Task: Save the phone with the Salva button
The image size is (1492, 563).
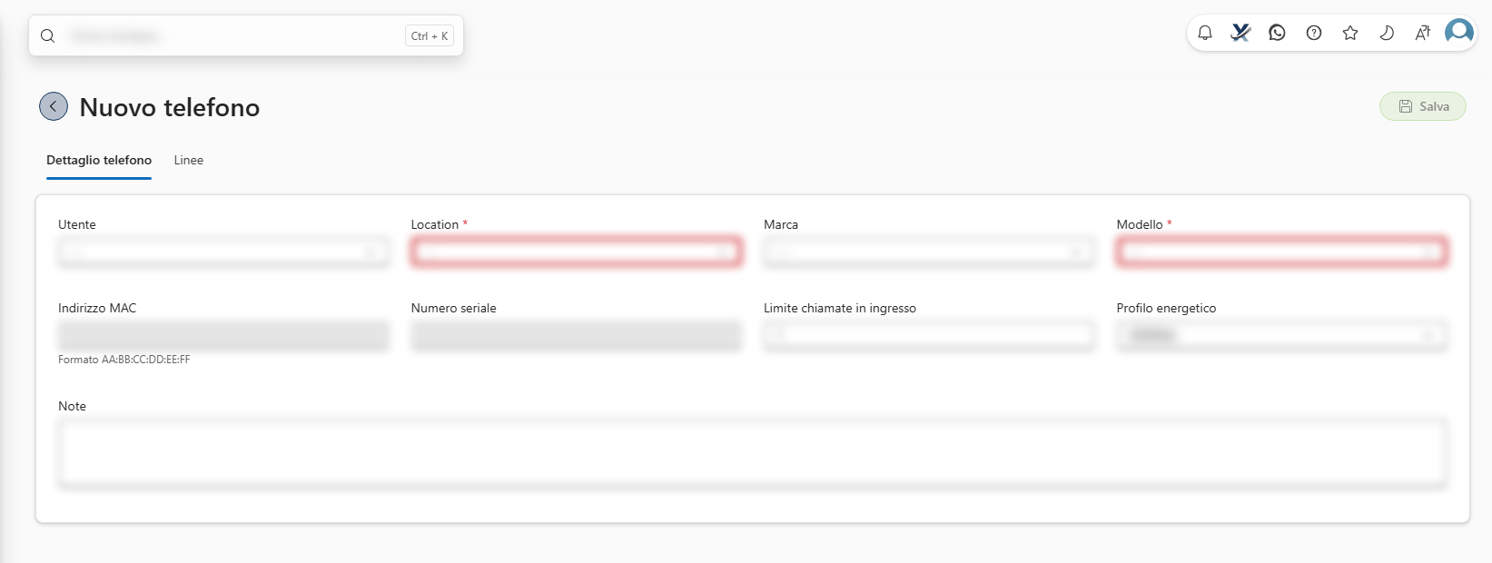Action: coord(1423,106)
